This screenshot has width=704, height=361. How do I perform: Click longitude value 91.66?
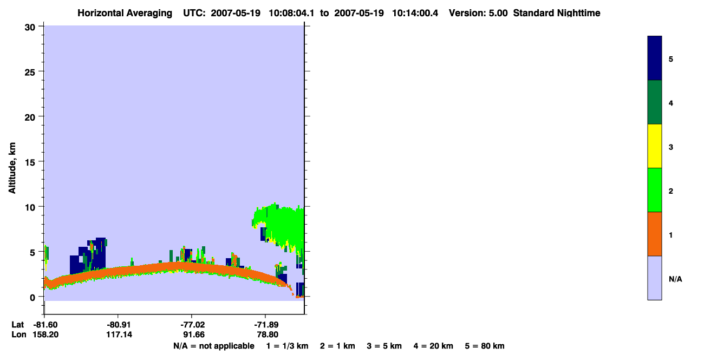click(193, 334)
